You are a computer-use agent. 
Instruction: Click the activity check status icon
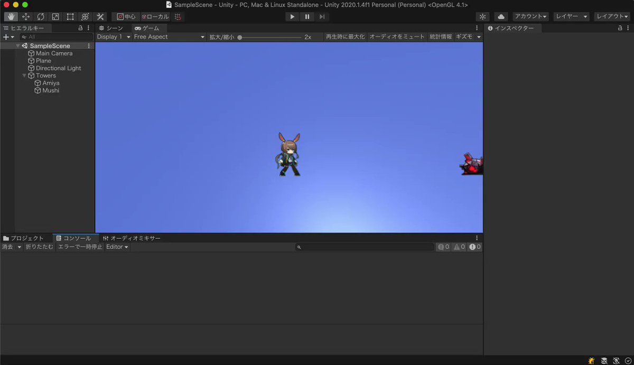coord(628,360)
